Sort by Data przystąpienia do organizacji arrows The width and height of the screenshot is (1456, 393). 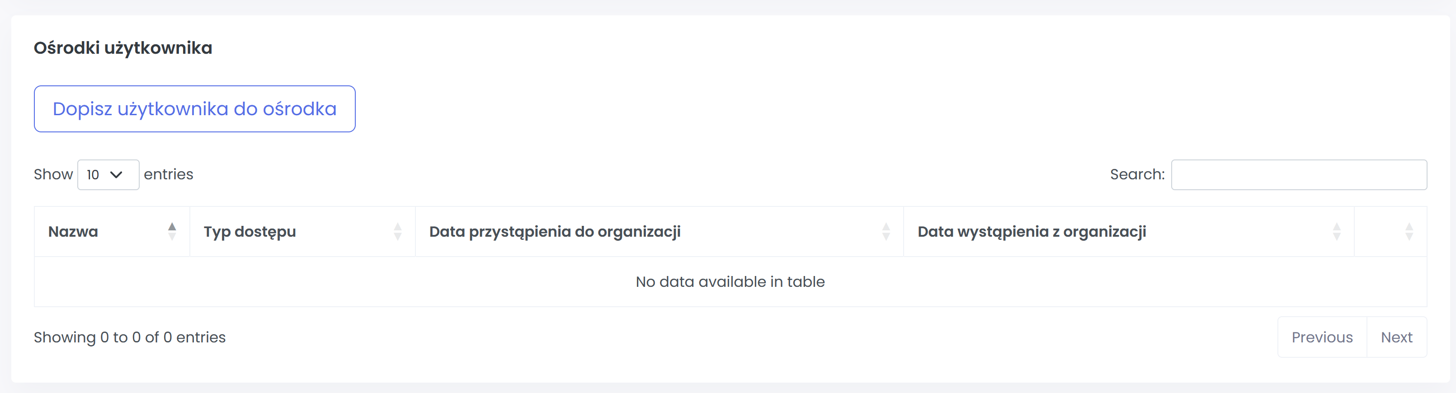click(886, 231)
